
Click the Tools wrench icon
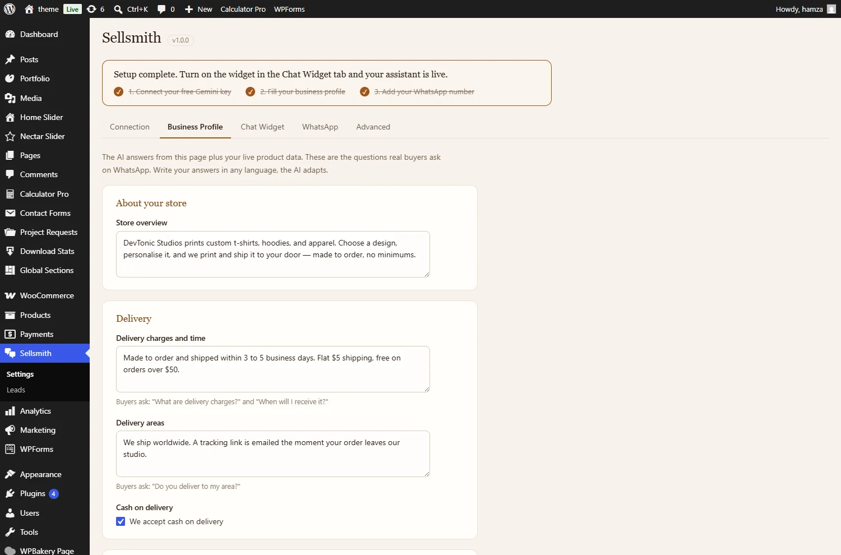pos(10,532)
